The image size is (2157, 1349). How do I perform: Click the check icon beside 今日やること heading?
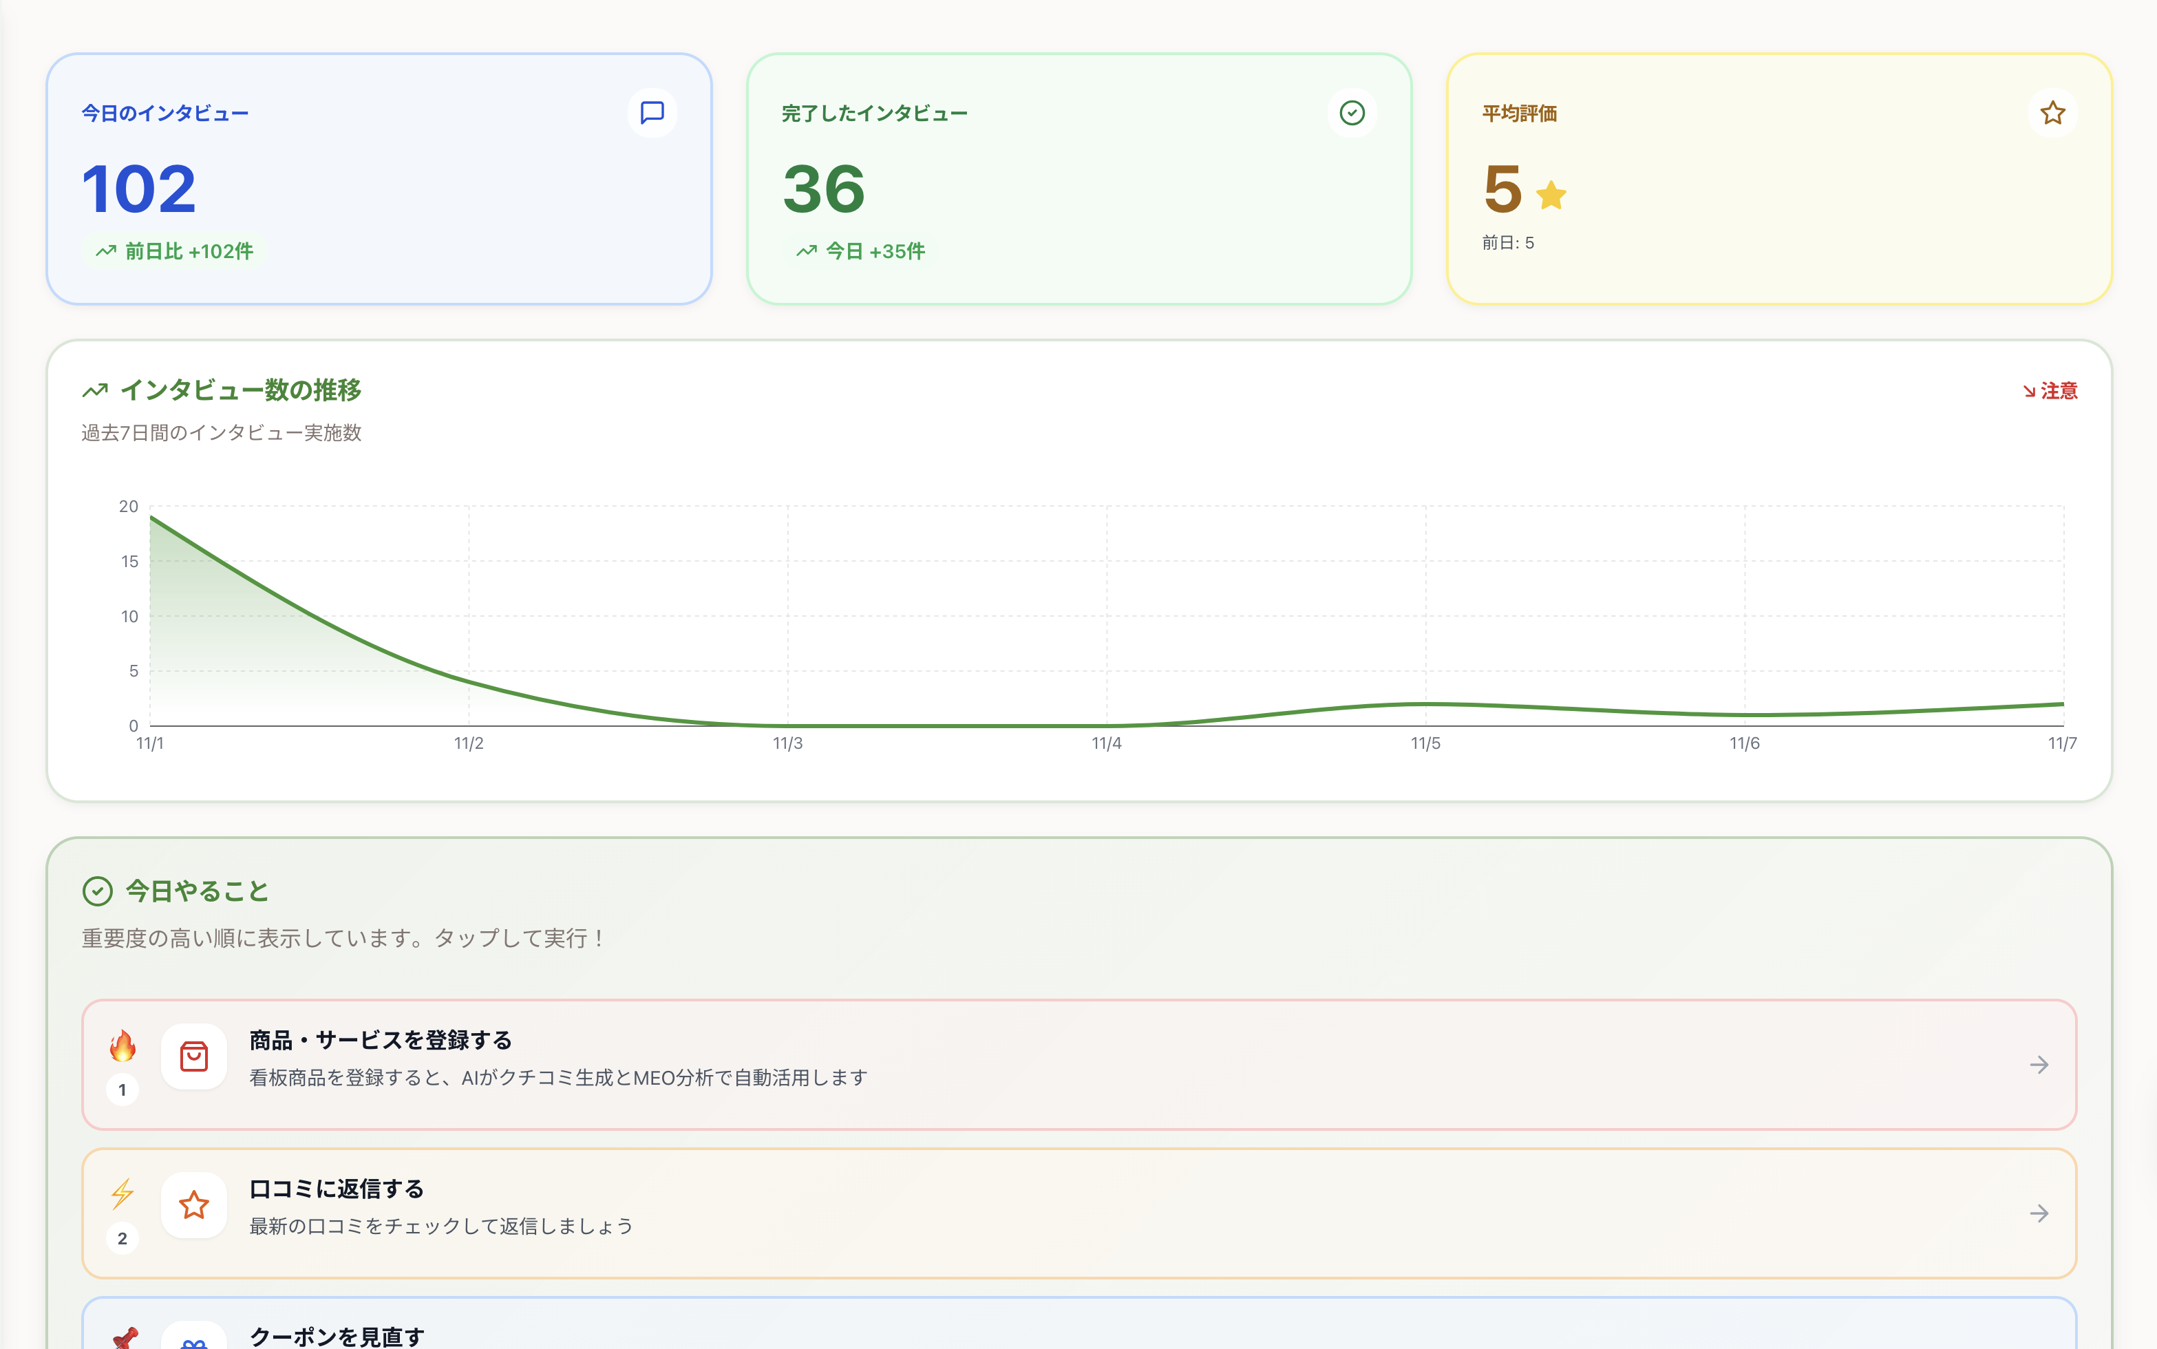98,889
